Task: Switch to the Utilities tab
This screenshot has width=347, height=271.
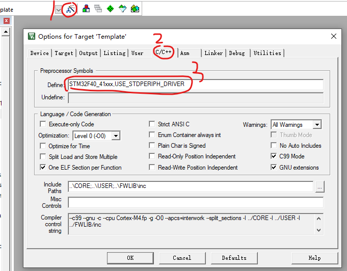Action: tap(268, 53)
